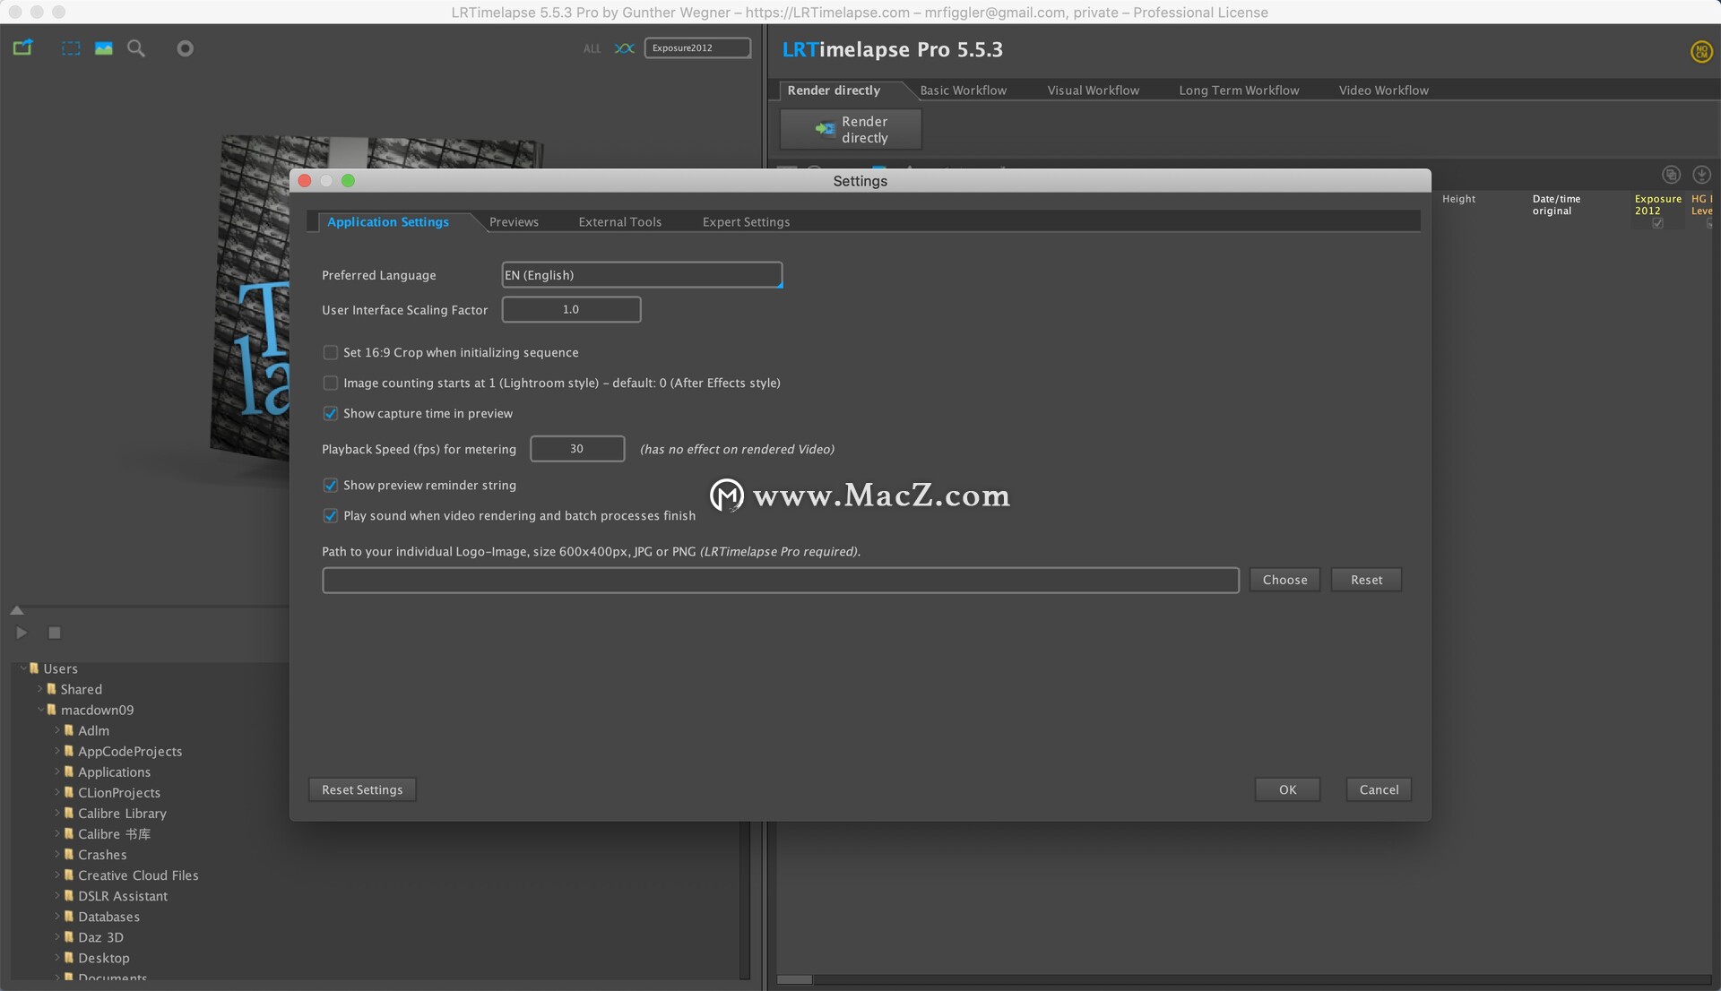The height and width of the screenshot is (991, 1721).
Task: Uncheck Play sound when rendering finishes
Action: point(331,516)
